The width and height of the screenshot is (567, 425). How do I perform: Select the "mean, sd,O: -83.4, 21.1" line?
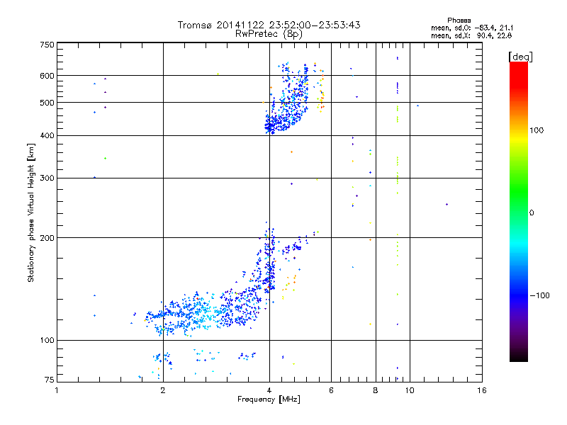472,28
